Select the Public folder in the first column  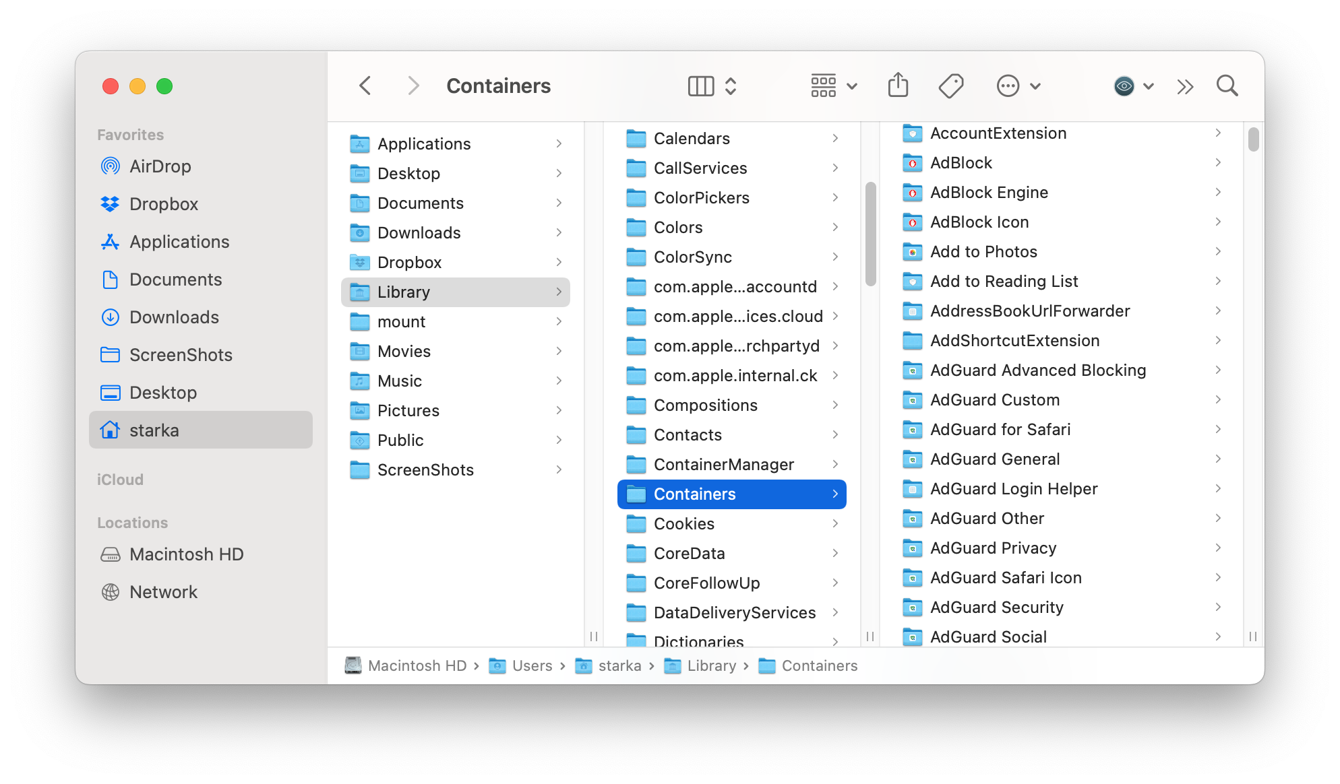click(x=456, y=440)
